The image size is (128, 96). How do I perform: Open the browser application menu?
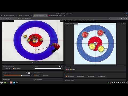pyautogui.click(x=126, y=18)
